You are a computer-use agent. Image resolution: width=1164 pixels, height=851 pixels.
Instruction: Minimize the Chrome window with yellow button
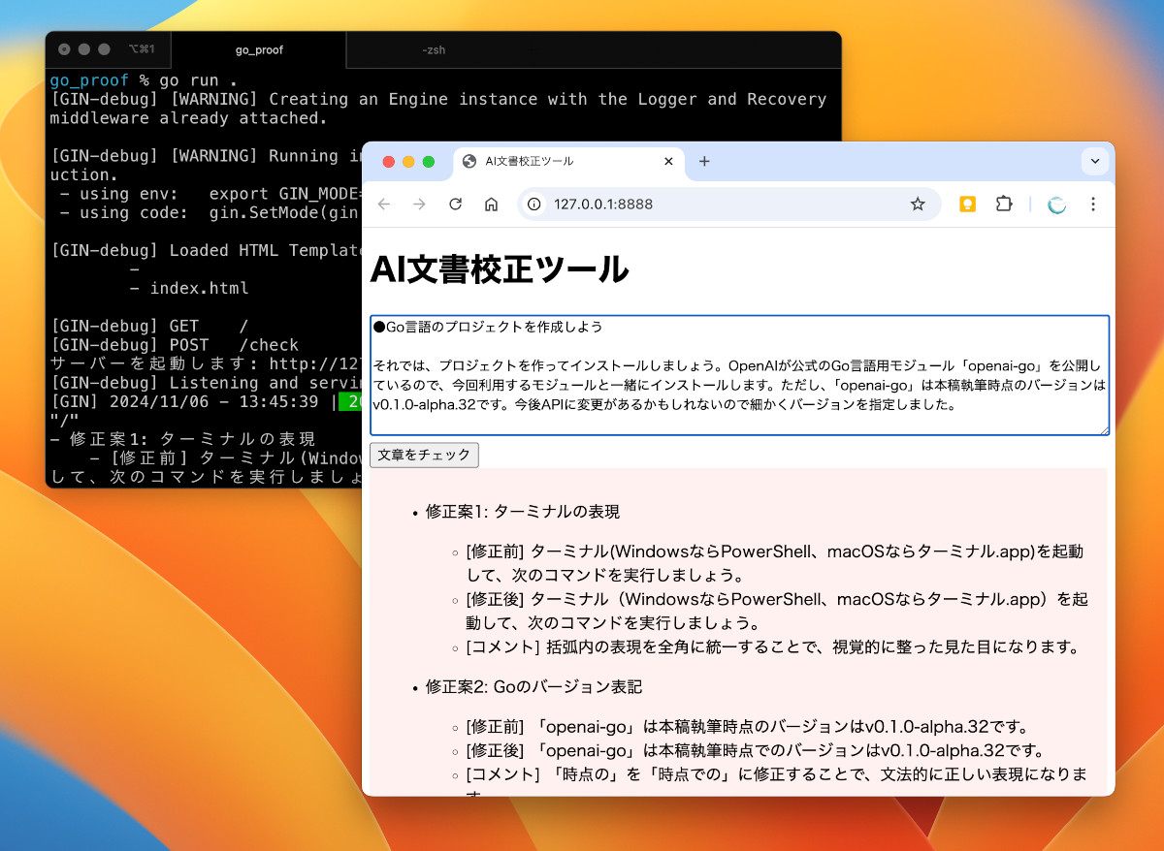click(408, 162)
